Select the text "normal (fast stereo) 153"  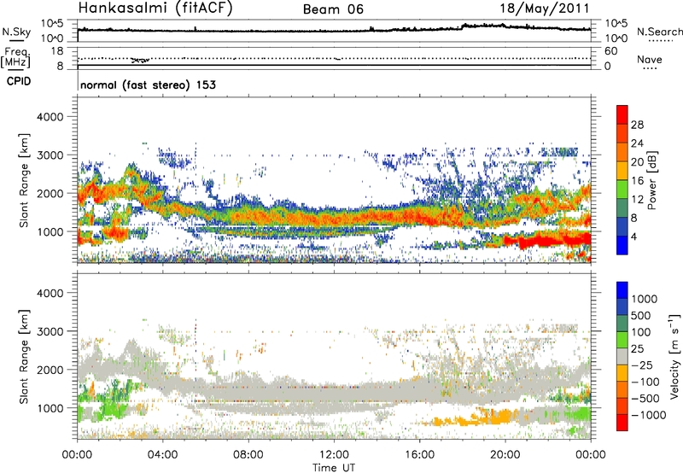(148, 85)
